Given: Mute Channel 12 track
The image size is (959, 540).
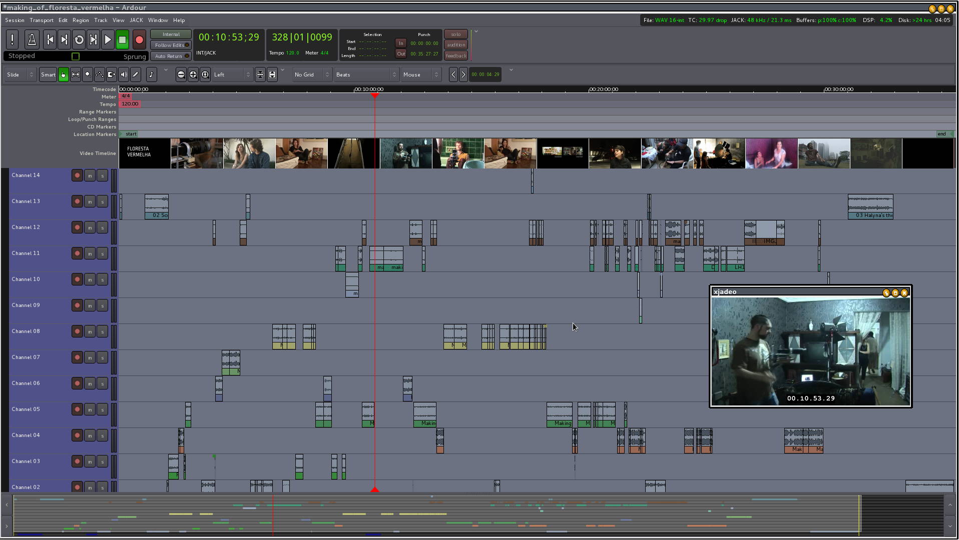Looking at the screenshot, I should point(90,227).
